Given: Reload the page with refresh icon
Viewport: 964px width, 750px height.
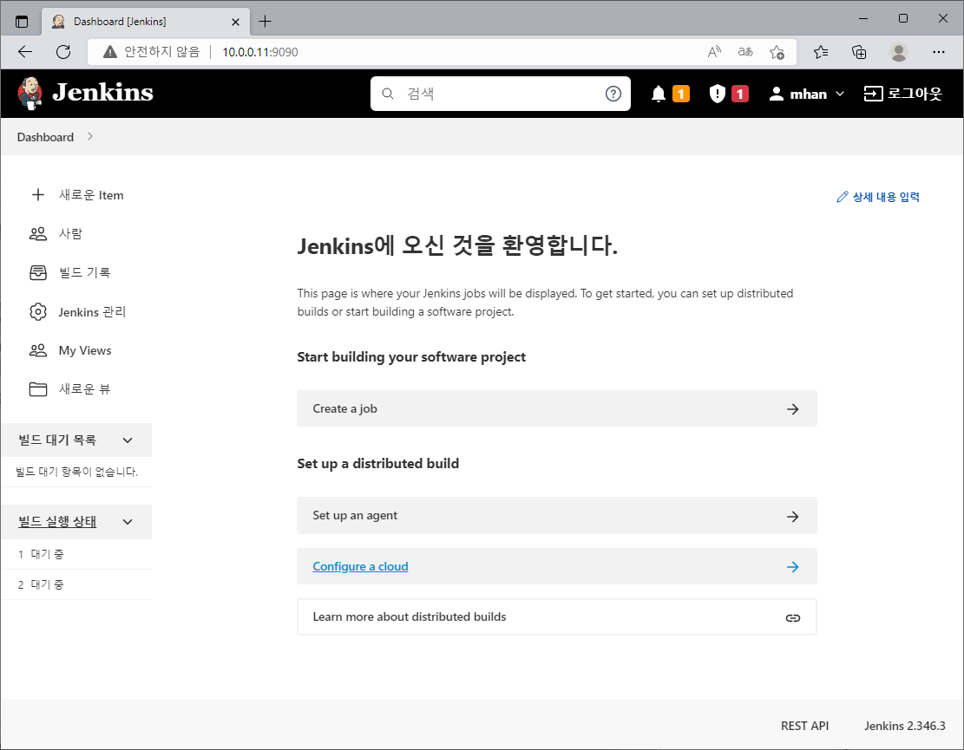Looking at the screenshot, I should [x=63, y=52].
